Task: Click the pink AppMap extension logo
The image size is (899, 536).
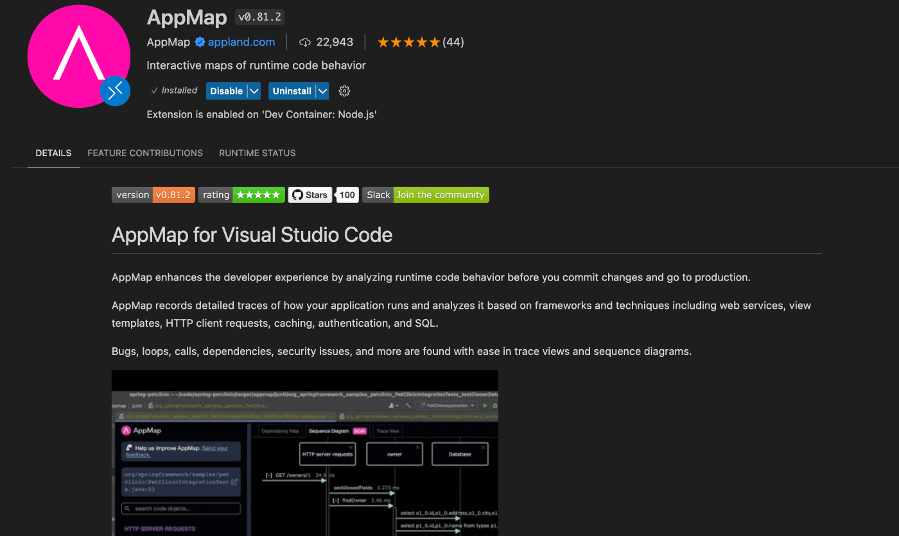Action: tap(78, 56)
